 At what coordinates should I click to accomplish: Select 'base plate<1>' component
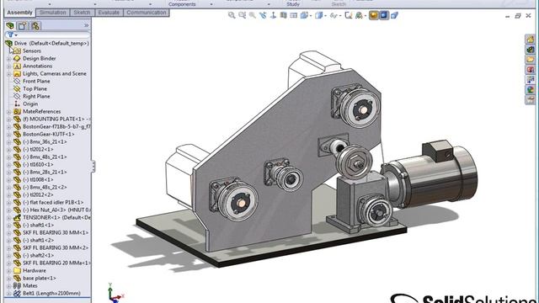[40, 278]
